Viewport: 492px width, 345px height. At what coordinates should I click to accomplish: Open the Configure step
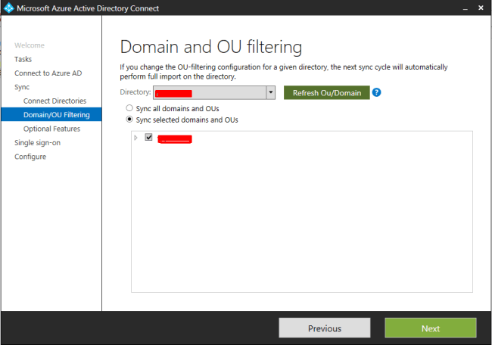pos(30,157)
